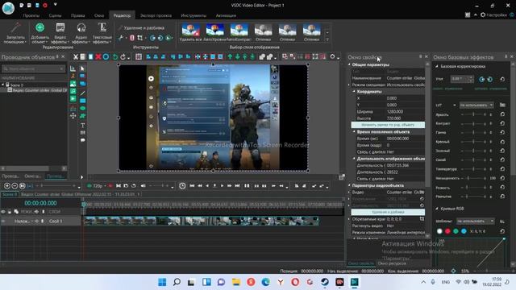Collapse the Coordinates section

point(354,91)
